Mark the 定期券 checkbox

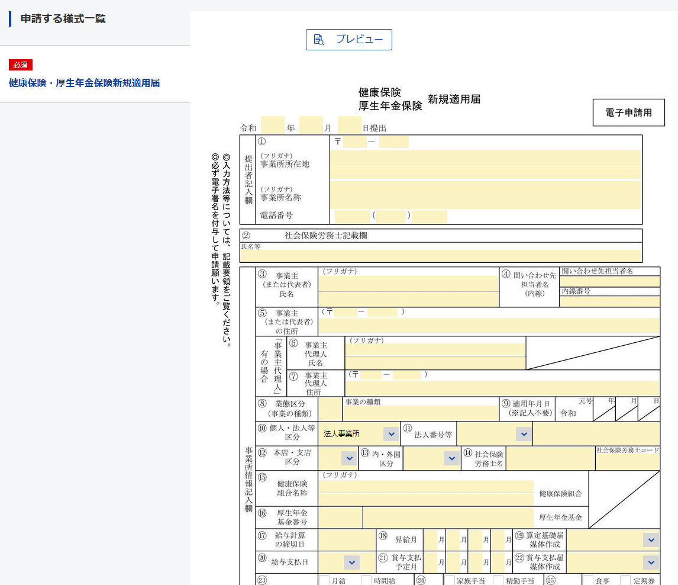click(x=625, y=580)
